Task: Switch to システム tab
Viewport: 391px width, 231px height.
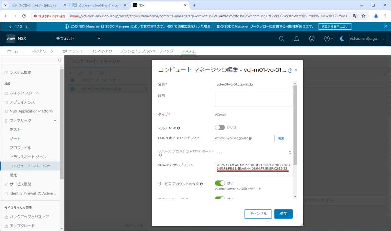Action: tap(189, 51)
